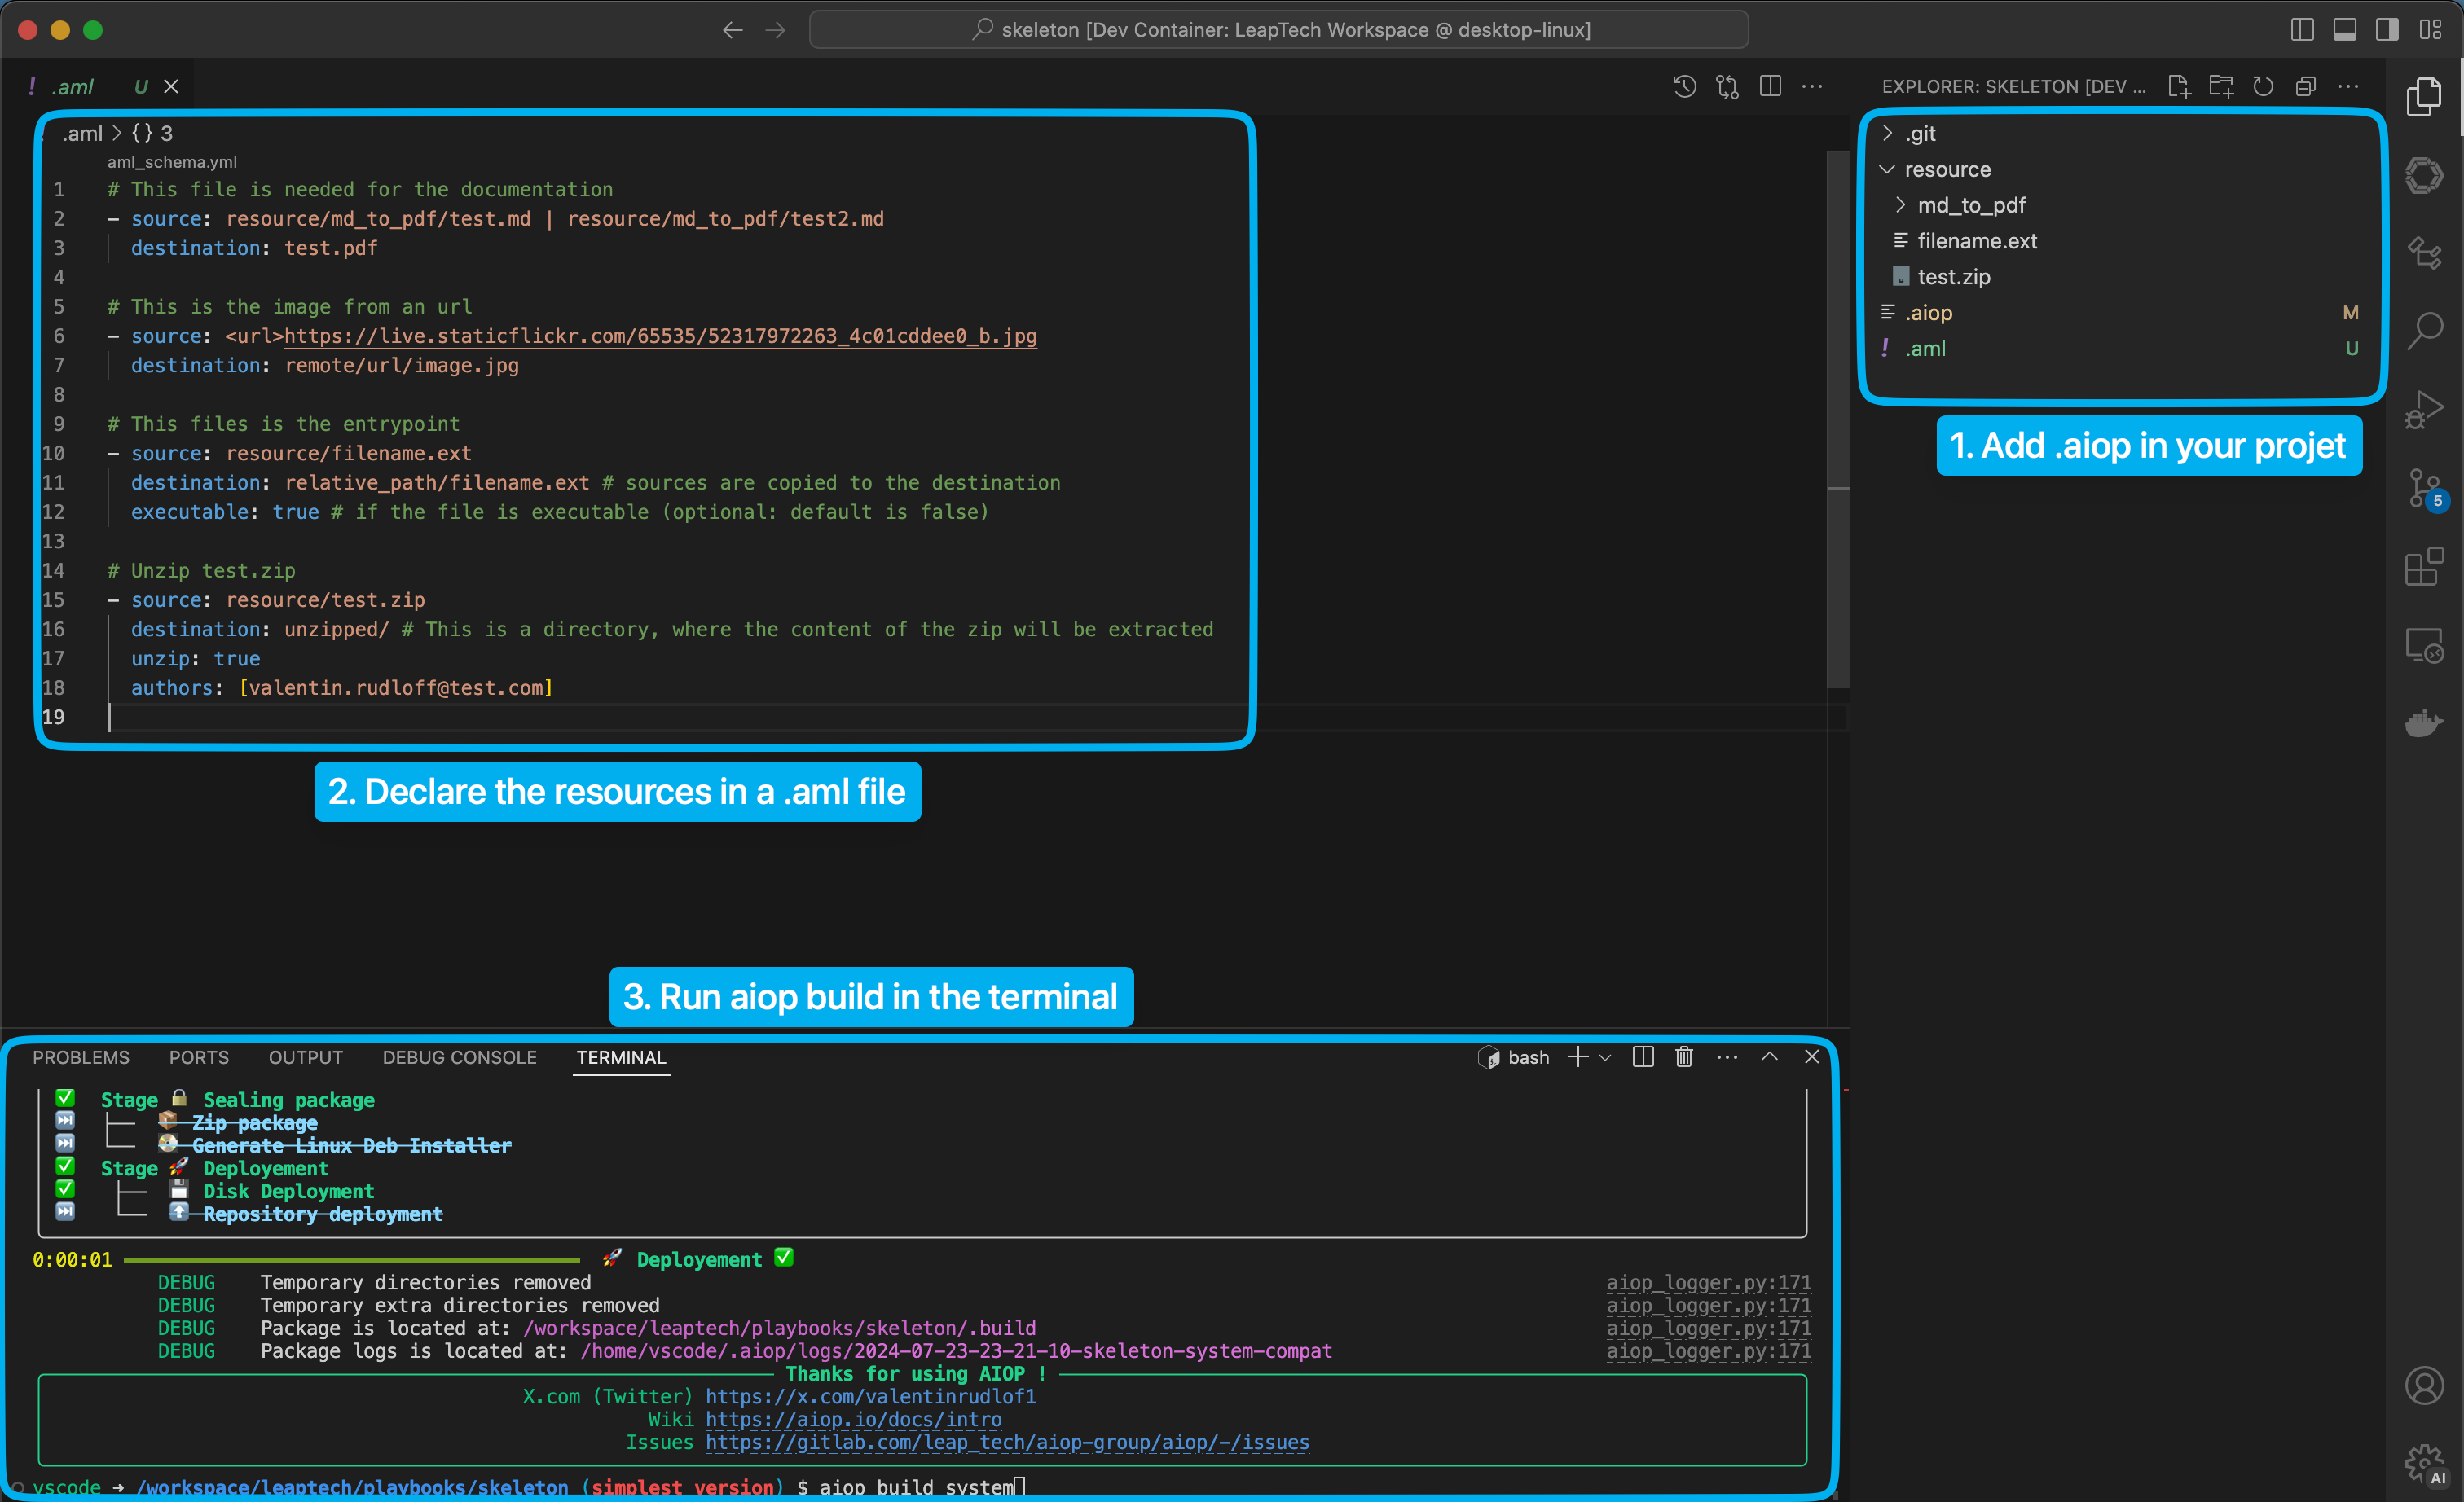Kill terminal with trash icon
The image size is (2464, 1502).
pyautogui.click(x=1684, y=1056)
